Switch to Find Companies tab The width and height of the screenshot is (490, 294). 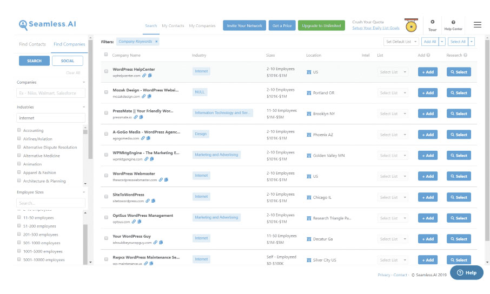tap(69, 44)
